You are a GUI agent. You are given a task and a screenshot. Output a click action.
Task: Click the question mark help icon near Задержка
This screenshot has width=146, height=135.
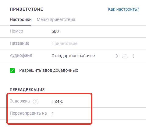click(36, 101)
